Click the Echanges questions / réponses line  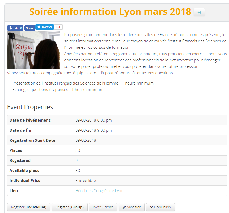click(58, 90)
